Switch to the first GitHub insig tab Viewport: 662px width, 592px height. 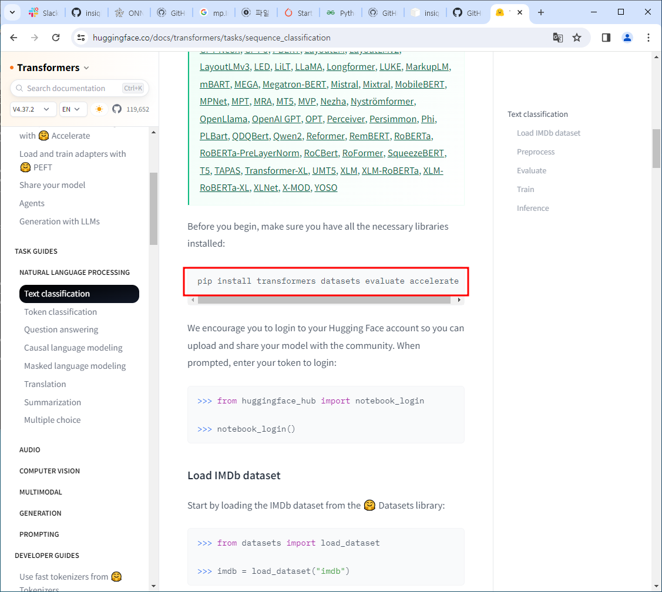pos(86,13)
